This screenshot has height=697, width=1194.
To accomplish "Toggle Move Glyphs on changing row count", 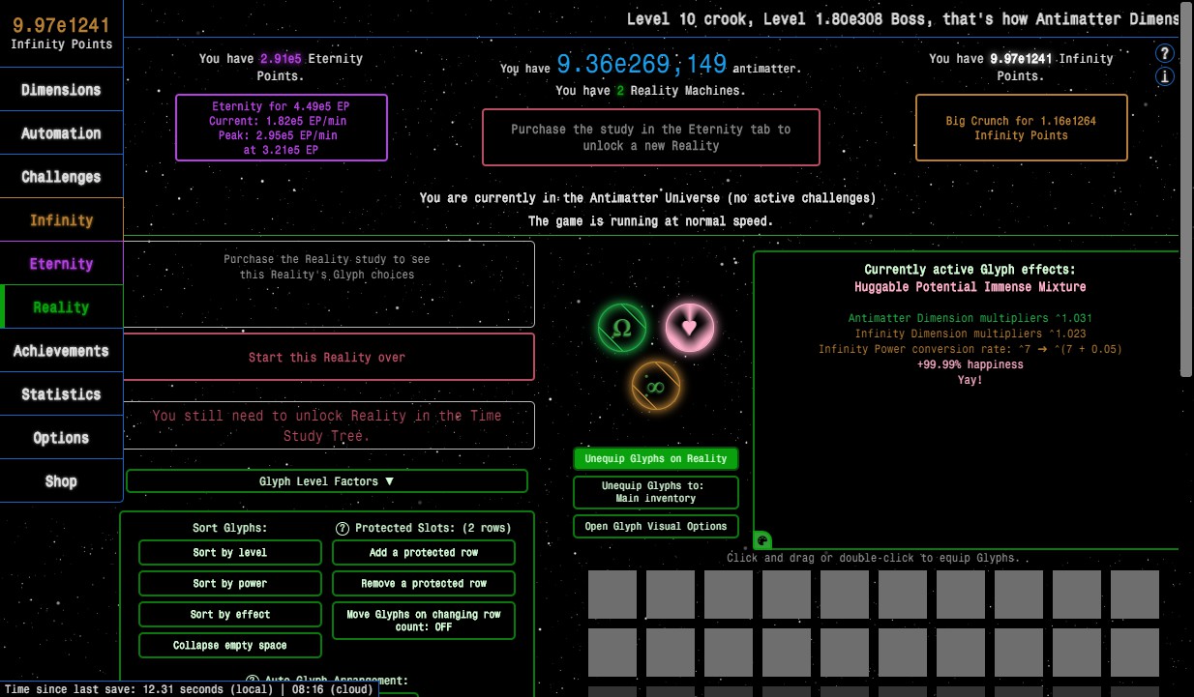I will (x=424, y=621).
